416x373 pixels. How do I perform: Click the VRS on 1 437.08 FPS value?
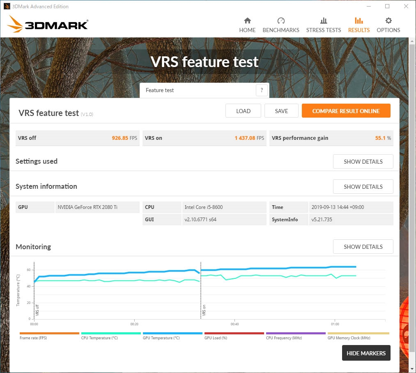point(249,138)
